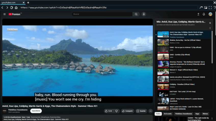Open more actions ellipsis below the video
The width and height of the screenshot is (216, 121).
(x=151, y=111)
